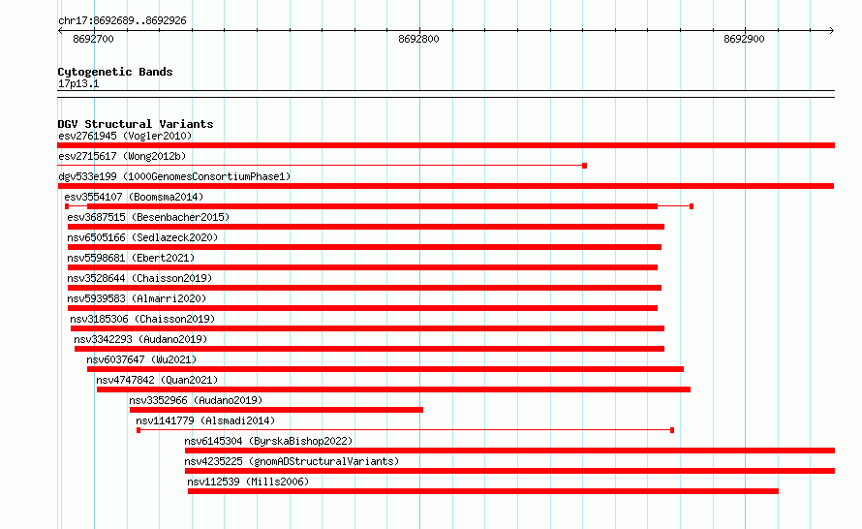Click ruler position 8692700
The image size is (862, 529).
(x=93, y=39)
